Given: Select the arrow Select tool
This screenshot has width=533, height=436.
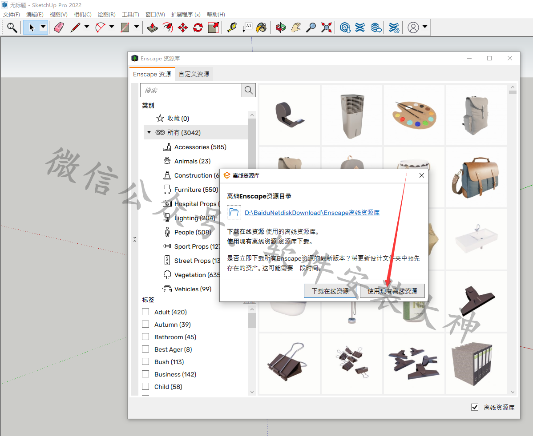Looking at the screenshot, I should (x=31, y=28).
